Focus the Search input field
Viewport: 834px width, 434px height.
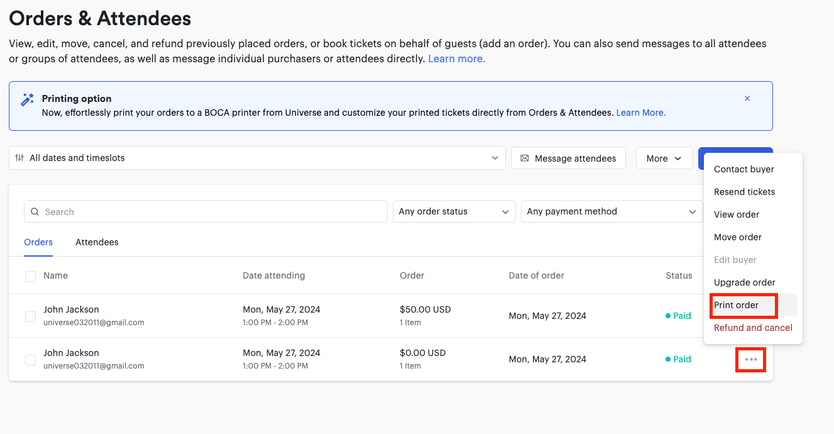pyautogui.click(x=206, y=211)
